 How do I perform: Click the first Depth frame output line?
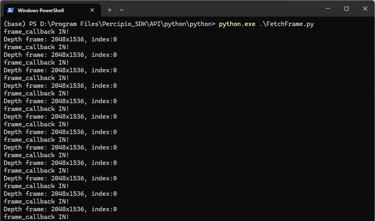click(60, 39)
